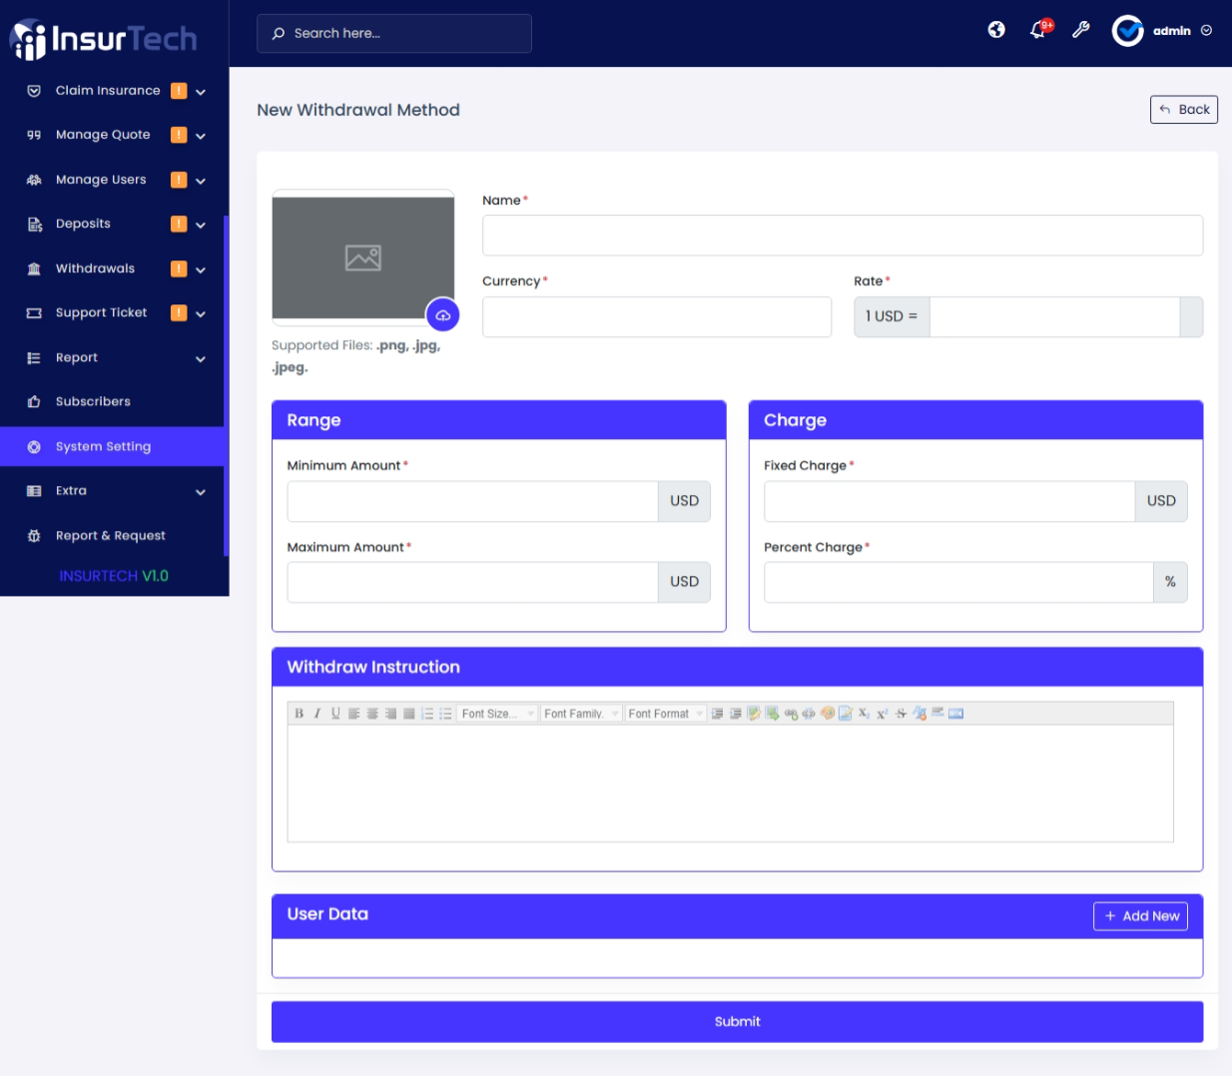Click the image placeholder thumbnail
The image size is (1232, 1076).
(363, 258)
